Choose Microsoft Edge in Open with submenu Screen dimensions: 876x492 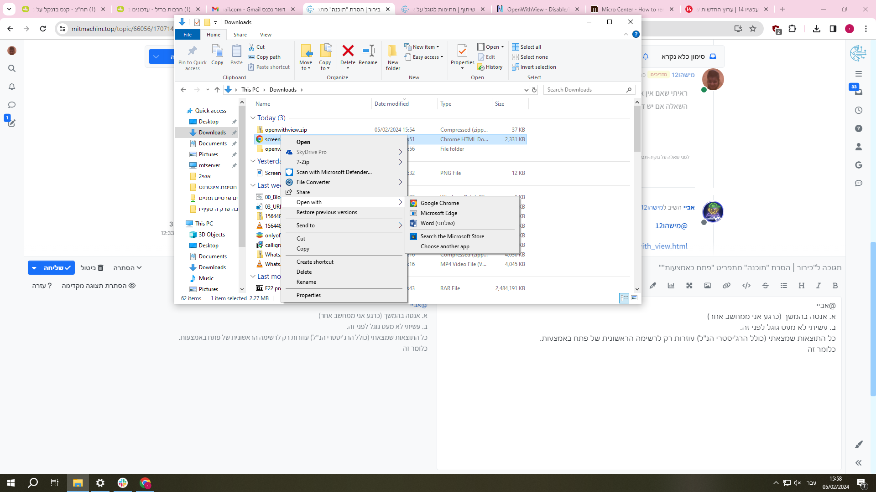462,213
